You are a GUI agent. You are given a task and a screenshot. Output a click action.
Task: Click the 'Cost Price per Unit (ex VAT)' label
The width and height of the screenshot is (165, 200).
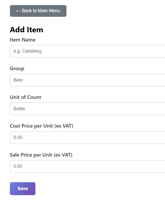pyautogui.click(x=42, y=126)
